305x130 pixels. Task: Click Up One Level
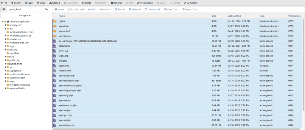click(76, 9)
